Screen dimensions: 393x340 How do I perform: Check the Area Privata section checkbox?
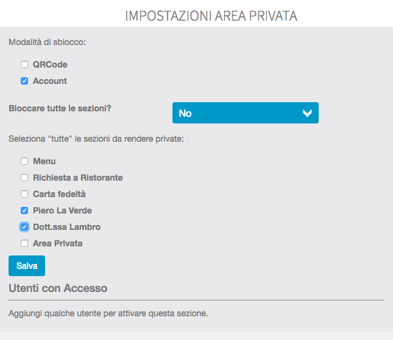[24, 243]
